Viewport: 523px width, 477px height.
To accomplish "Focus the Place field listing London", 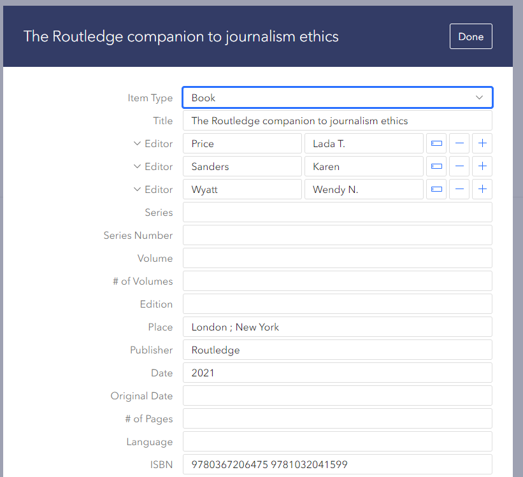I will [x=337, y=327].
